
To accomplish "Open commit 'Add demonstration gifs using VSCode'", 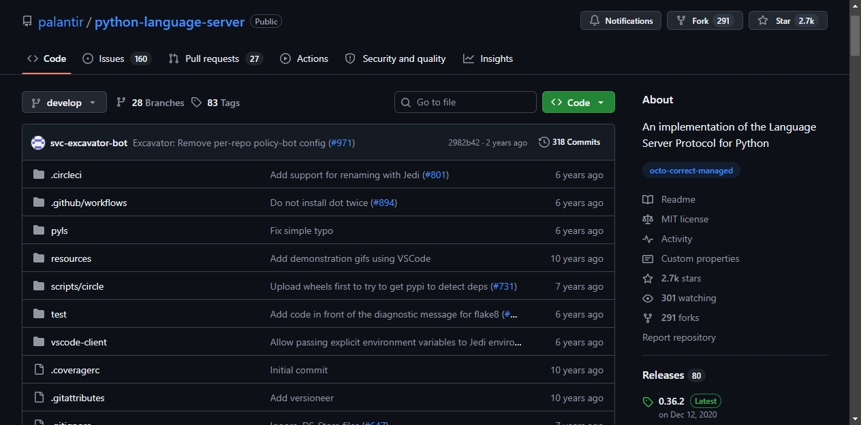I will coord(350,258).
